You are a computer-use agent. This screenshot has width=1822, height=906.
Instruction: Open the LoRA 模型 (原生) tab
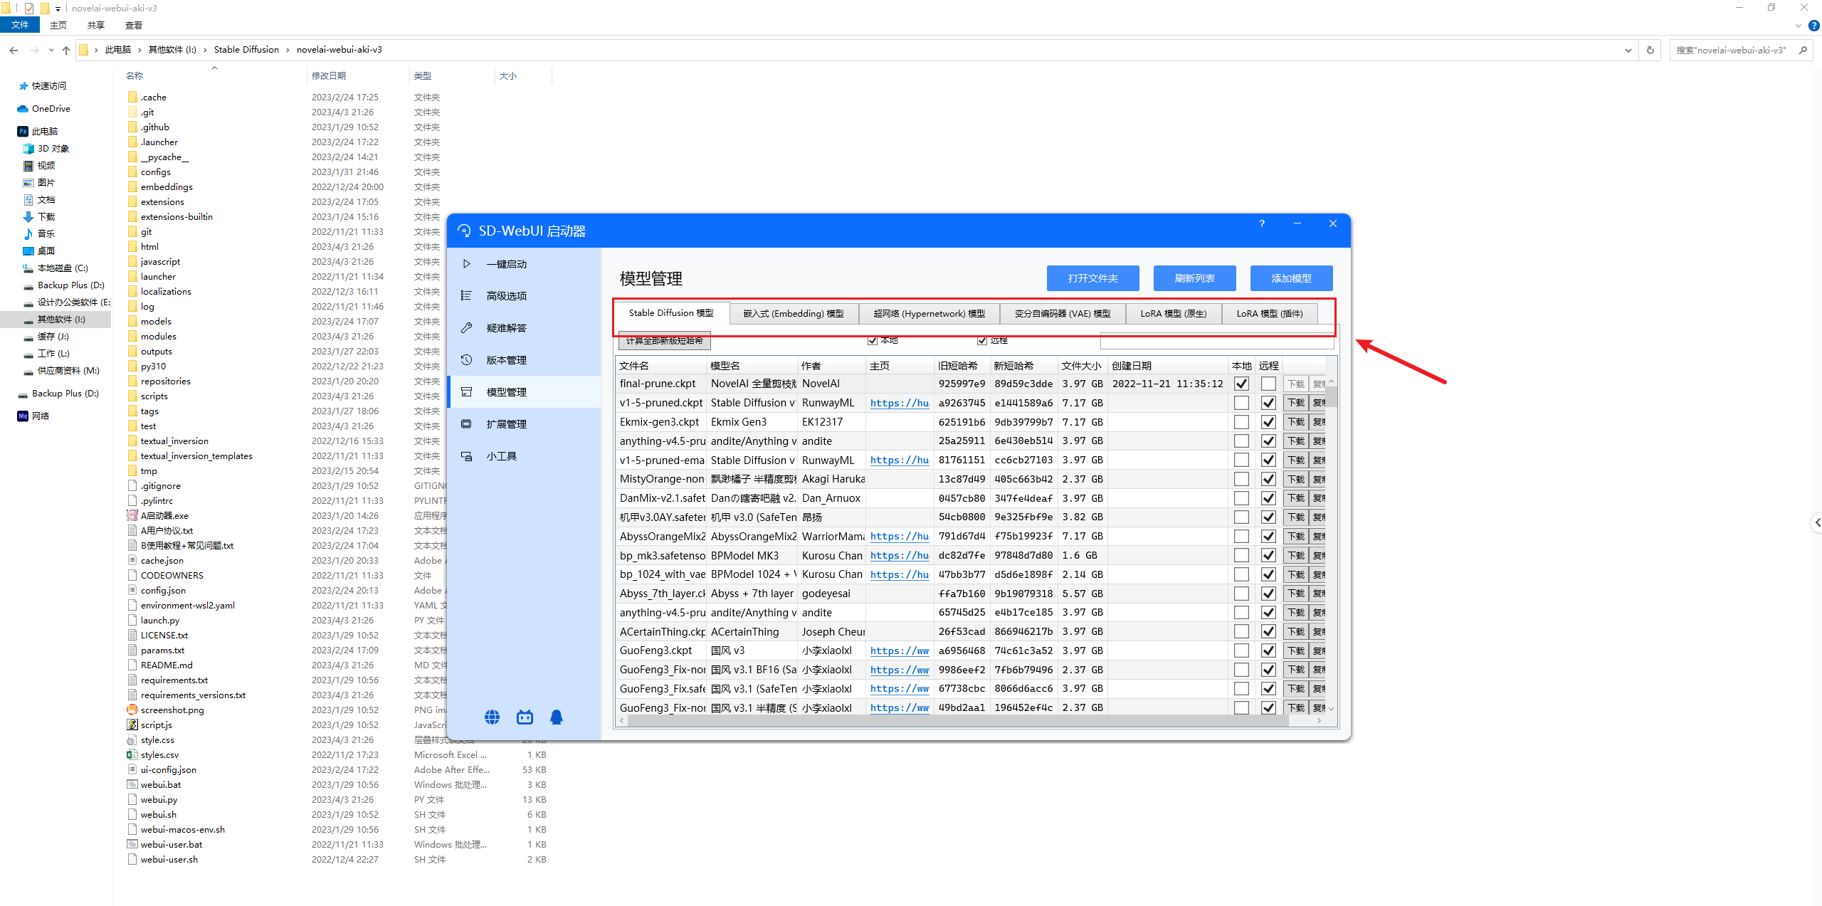tap(1174, 313)
